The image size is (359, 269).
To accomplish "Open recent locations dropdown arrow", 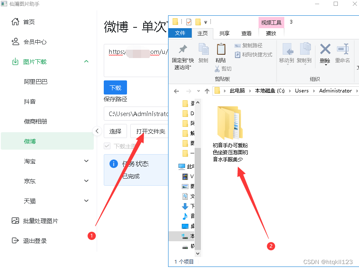I will click(198, 91).
